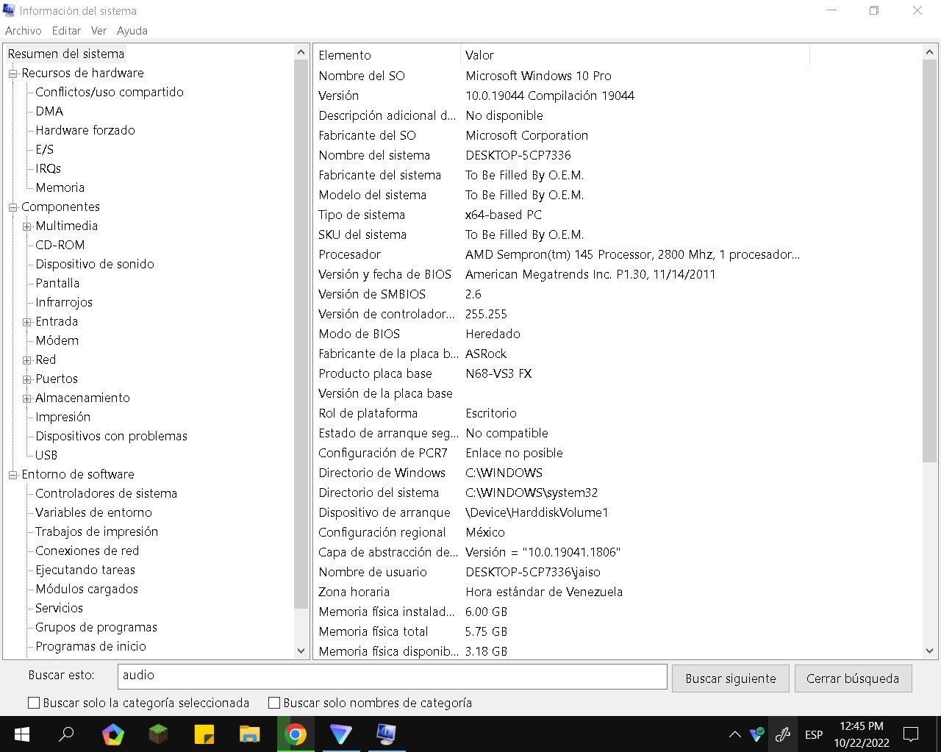Viewport: 941px width, 752px height.
Task: Check 'Buscar solo la categoría seleccionada'
Action: pos(34,703)
